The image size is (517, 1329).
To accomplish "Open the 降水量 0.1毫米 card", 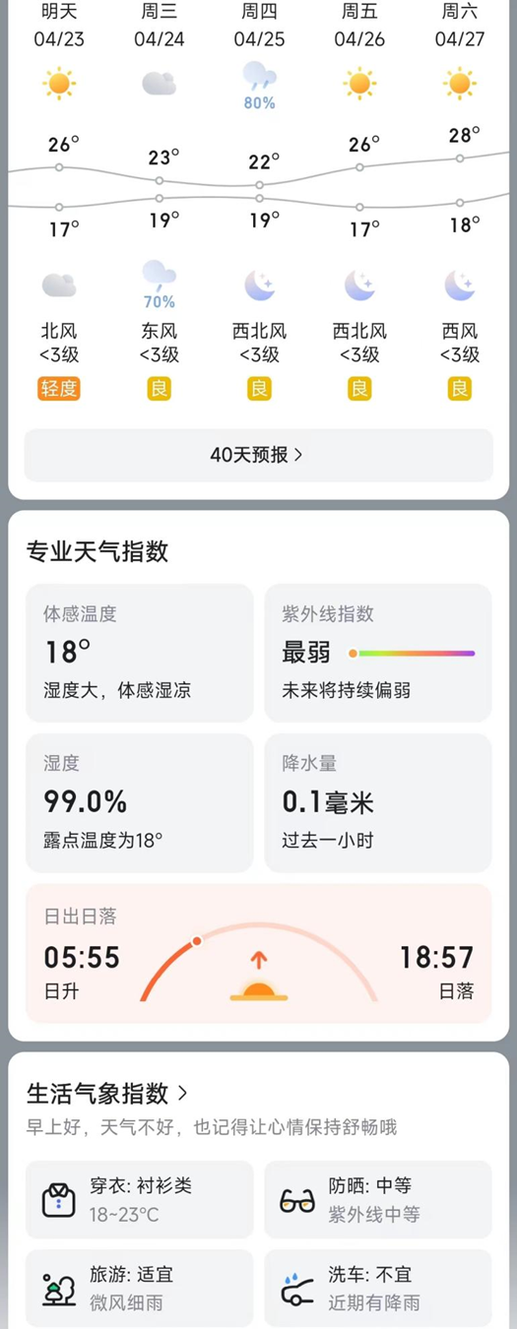I will [378, 802].
